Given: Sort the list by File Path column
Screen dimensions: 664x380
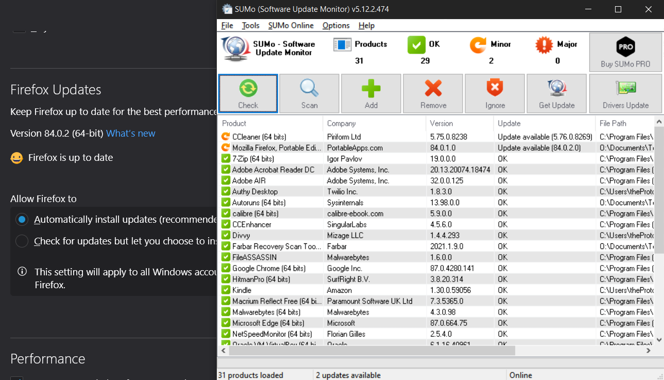Looking at the screenshot, I should pos(625,123).
